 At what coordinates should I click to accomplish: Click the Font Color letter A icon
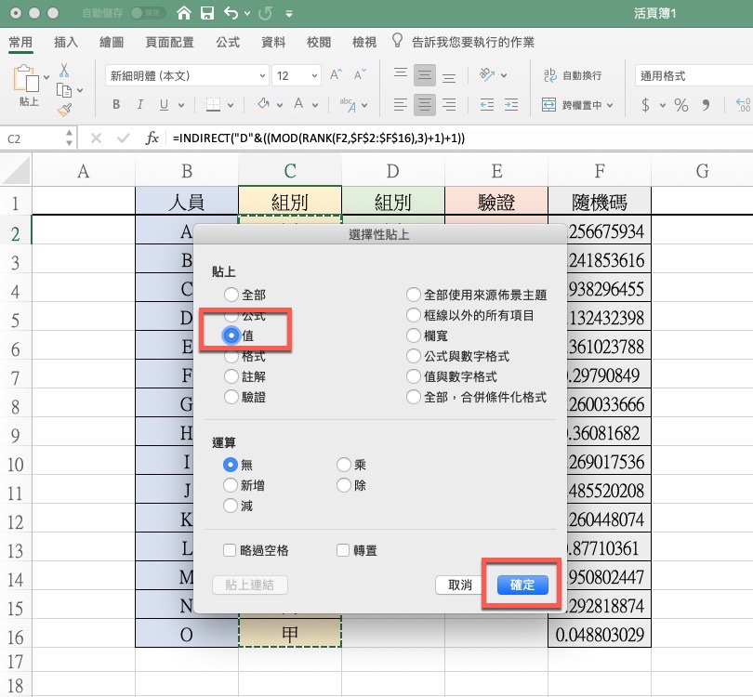point(298,104)
